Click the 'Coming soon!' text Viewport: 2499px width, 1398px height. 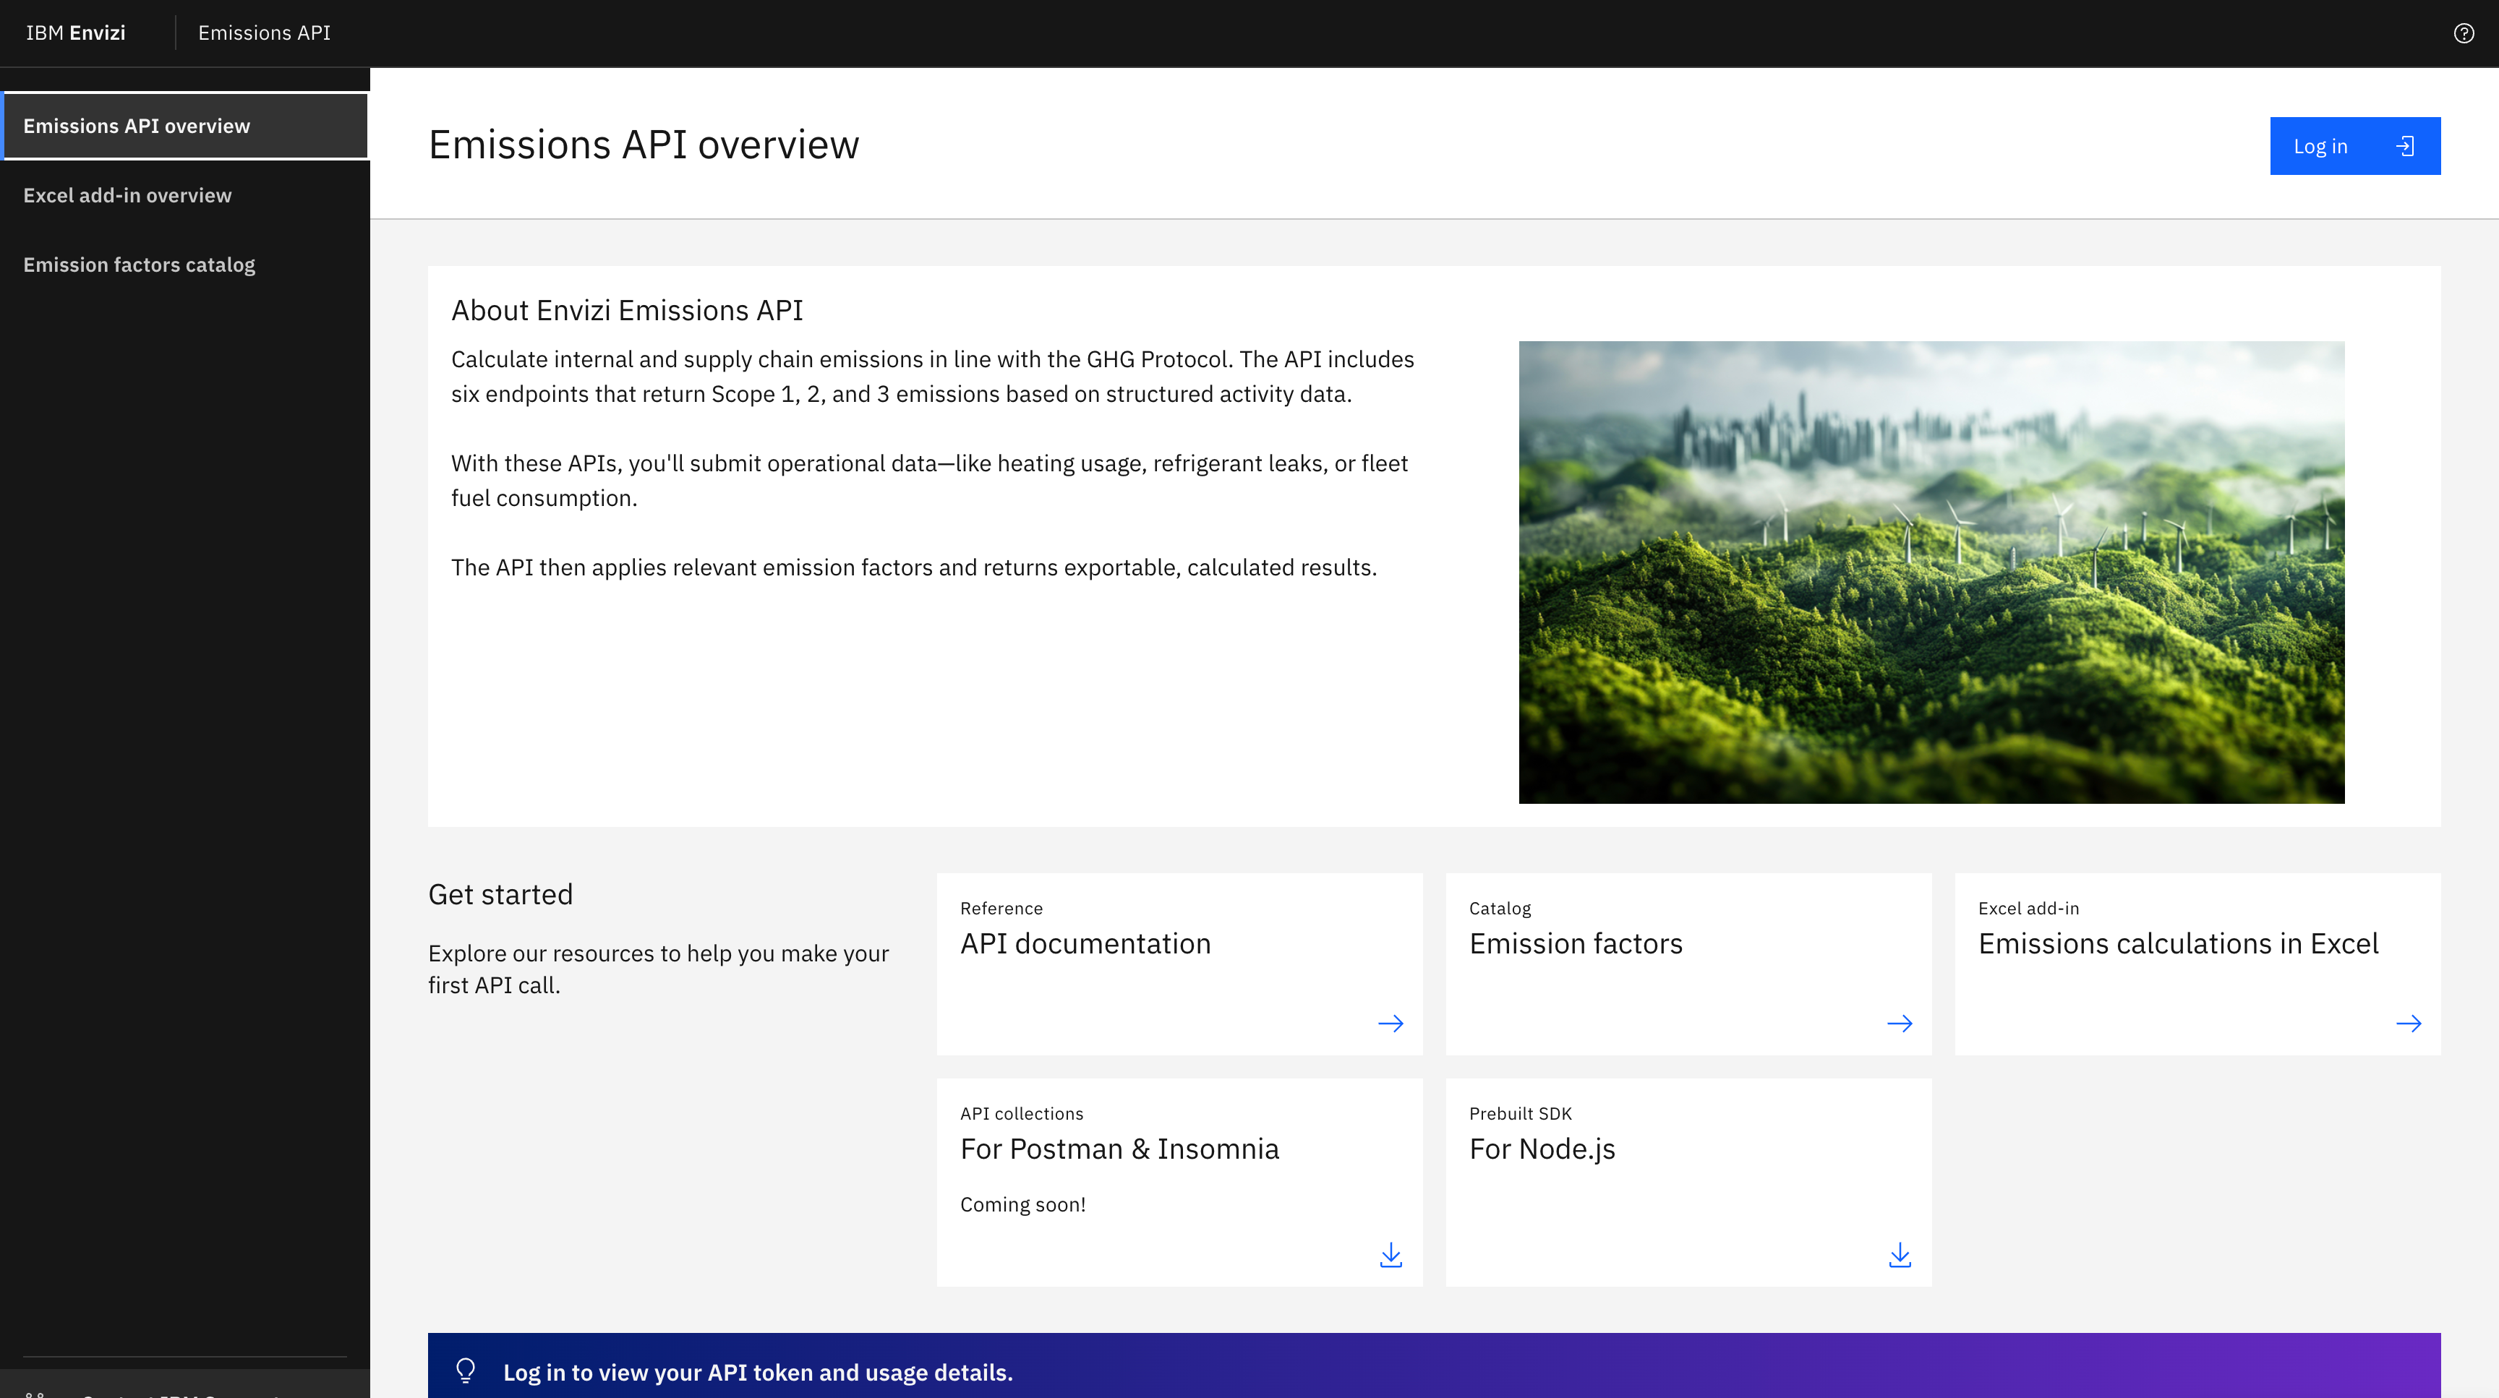coord(1022,1204)
